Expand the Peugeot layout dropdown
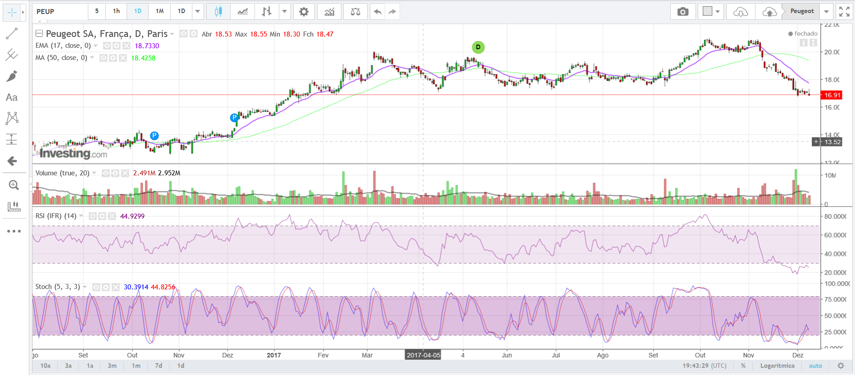855x375 pixels. point(826,11)
